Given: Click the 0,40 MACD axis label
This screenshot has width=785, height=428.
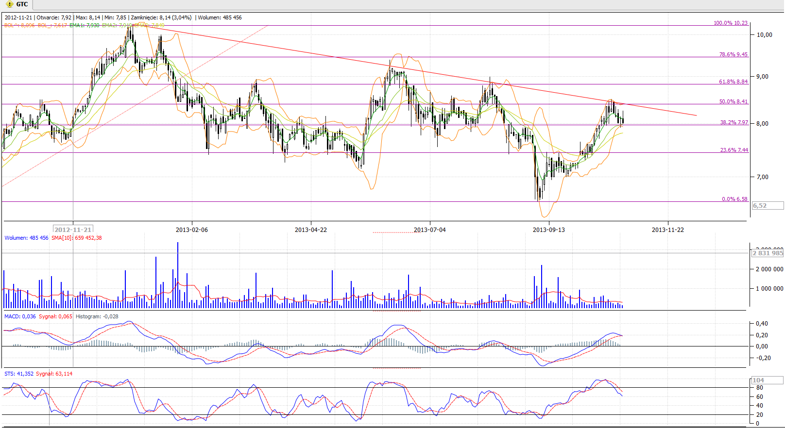Looking at the screenshot, I should click(762, 324).
